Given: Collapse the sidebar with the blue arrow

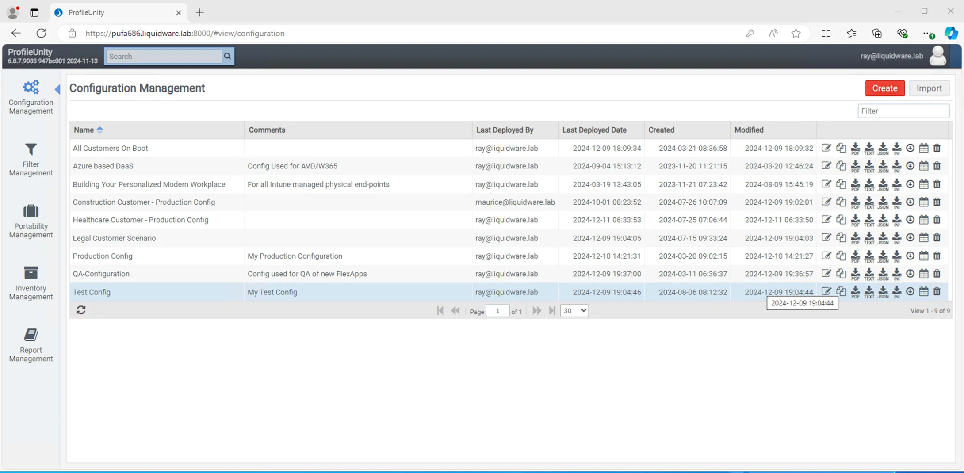Looking at the screenshot, I should tap(57, 89).
